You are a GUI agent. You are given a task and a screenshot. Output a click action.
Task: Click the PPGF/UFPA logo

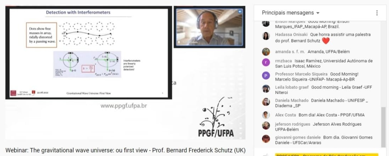pyautogui.click(x=216, y=117)
